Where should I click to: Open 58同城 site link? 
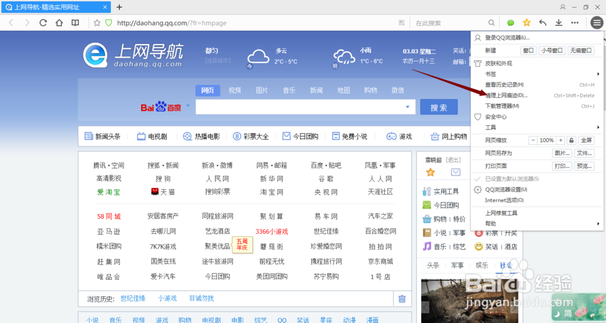click(108, 217)
